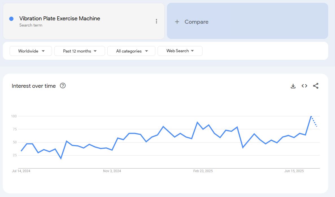
Task: Click the Interest over time heading
Action: pyautogui.click(x=34, y=86)
